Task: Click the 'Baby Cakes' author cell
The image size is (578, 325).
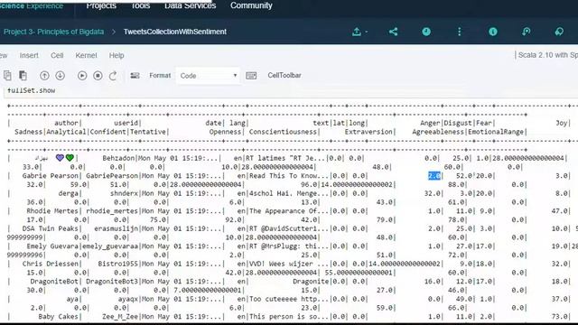Action: coord(58,317)
